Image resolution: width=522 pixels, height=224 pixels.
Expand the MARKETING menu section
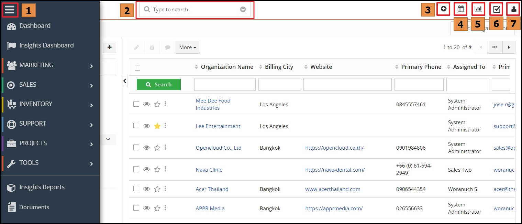point(50,65)
